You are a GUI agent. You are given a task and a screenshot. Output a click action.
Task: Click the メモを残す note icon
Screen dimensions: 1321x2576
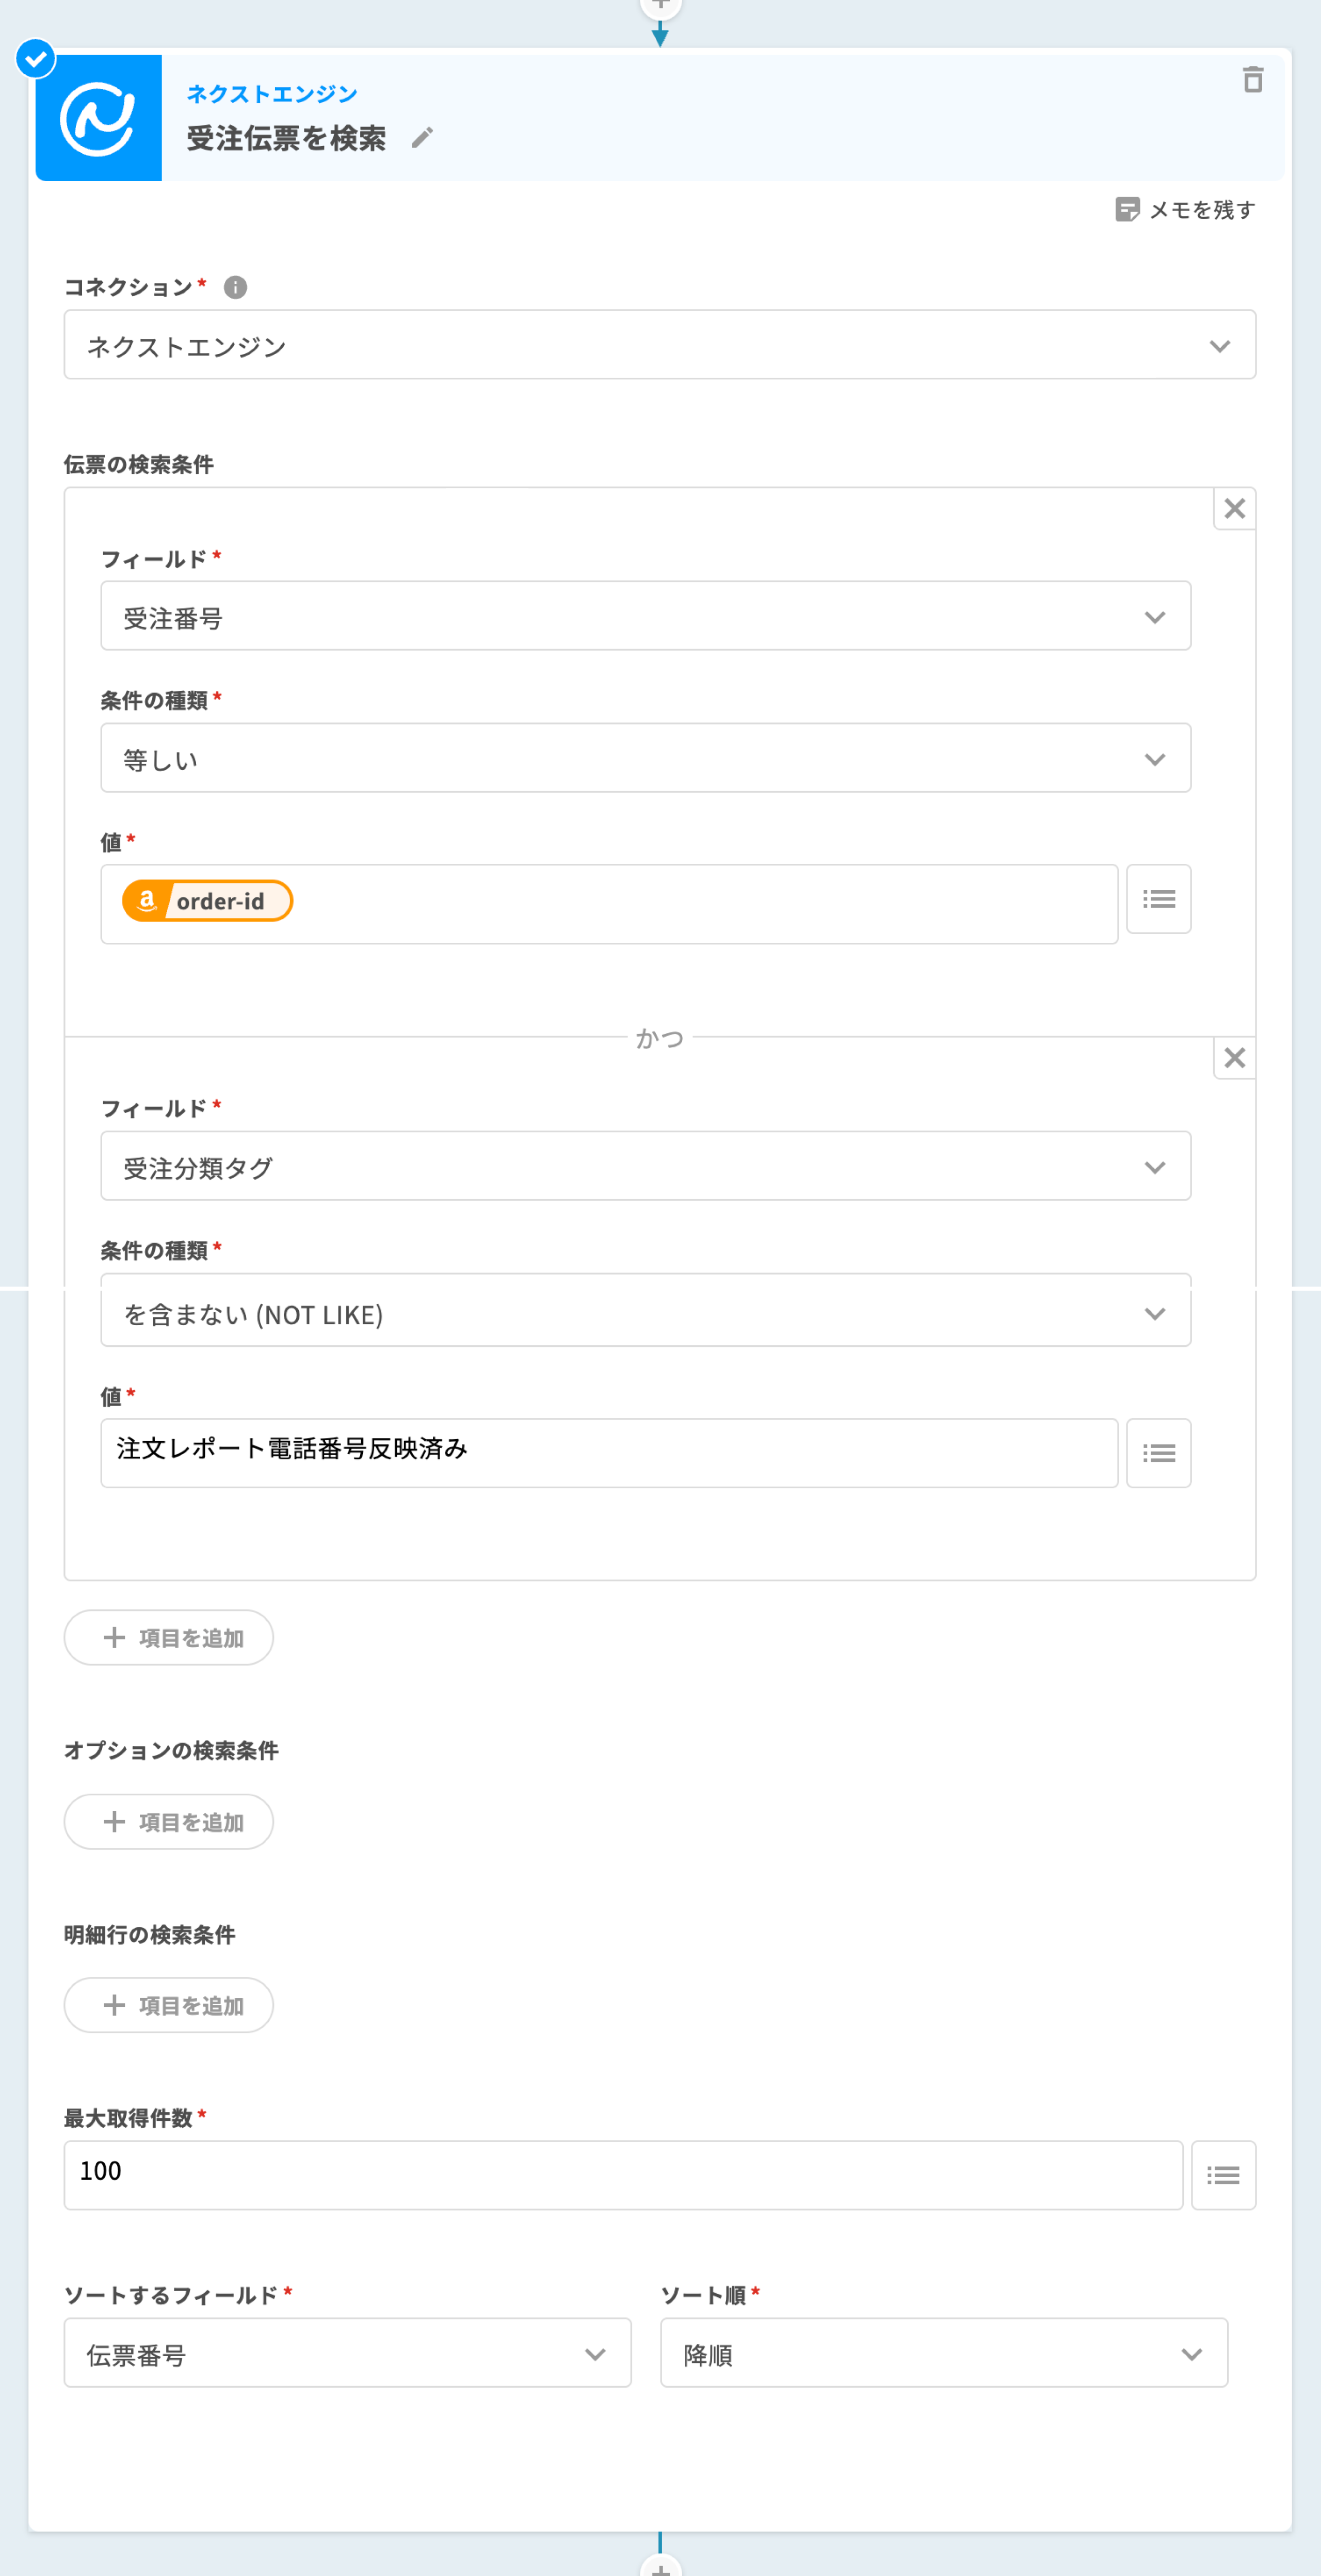coord(1127,210)
